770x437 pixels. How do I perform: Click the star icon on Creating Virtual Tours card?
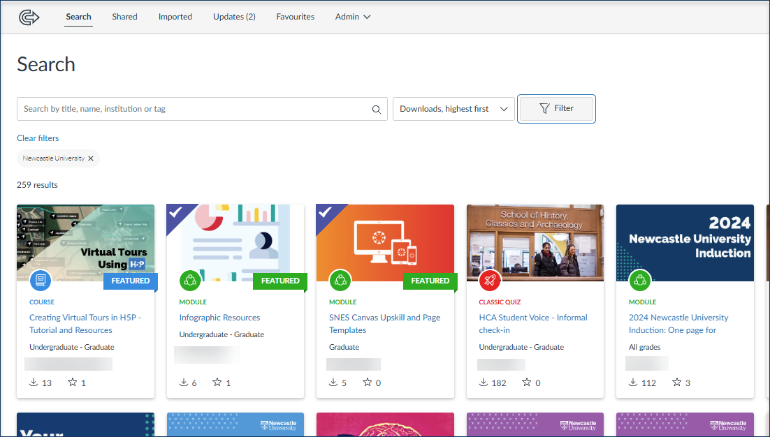[x=72, y=382]
